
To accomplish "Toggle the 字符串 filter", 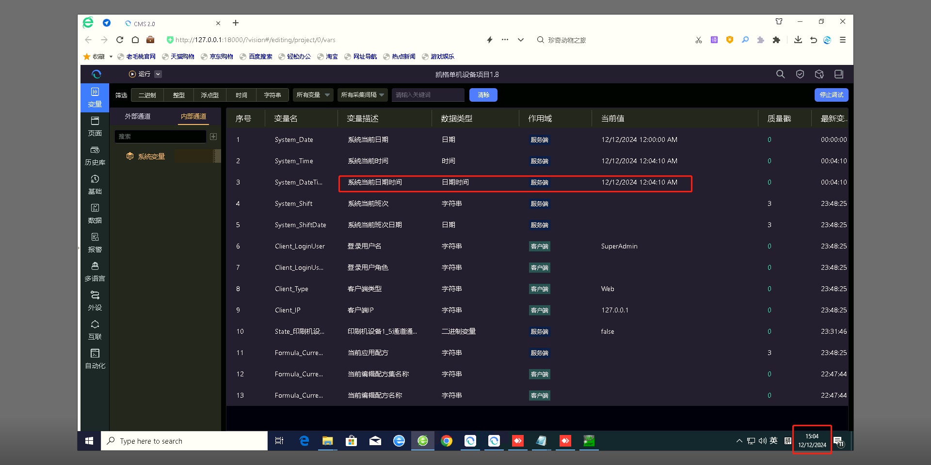I will [273, 95].
